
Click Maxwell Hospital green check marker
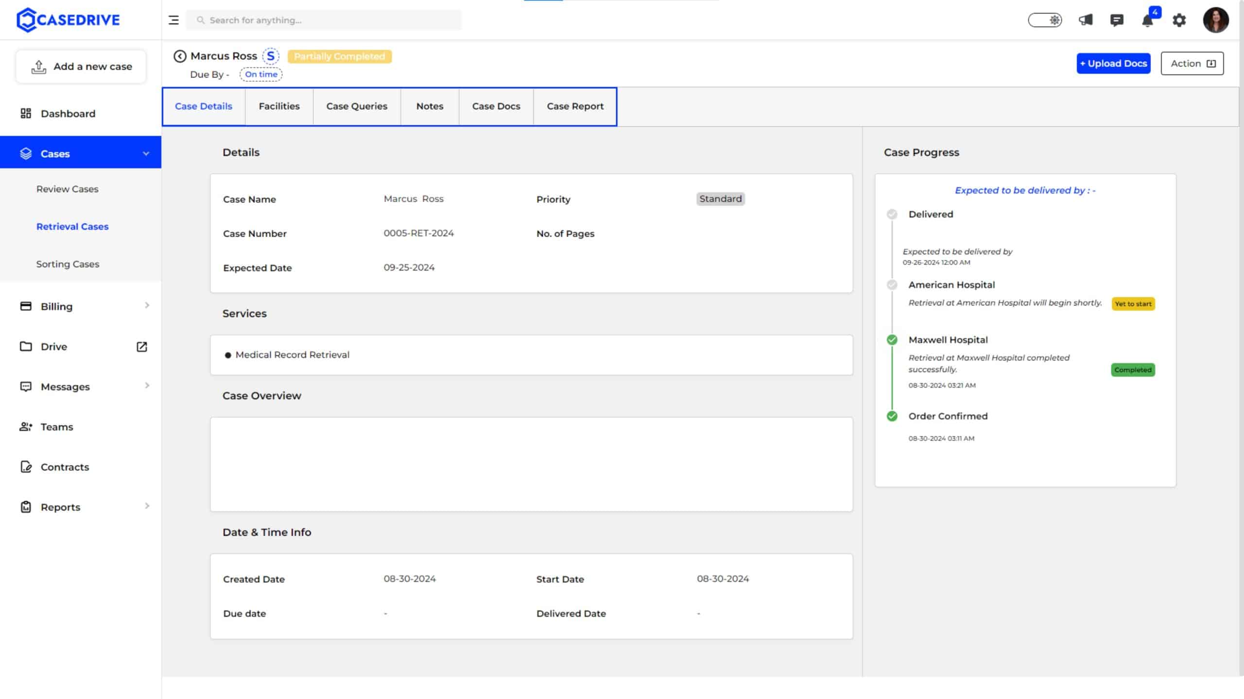(x=892, y=340)
